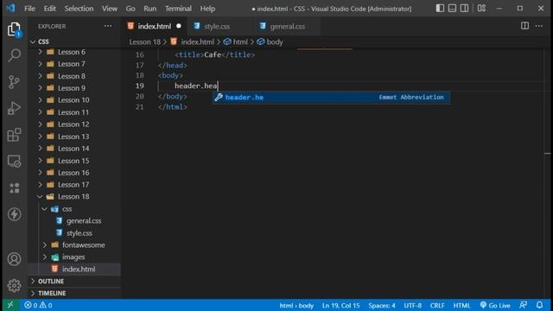
Task: Open the Search view icon
Action: [14, 55]
